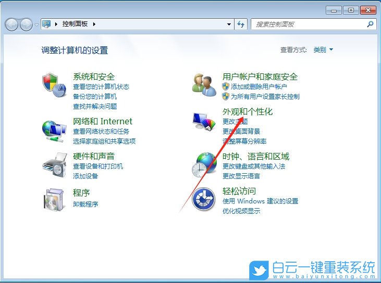Image resolution: width=381 pixels, height=283 pixels.
Task: Click the 更改显示语言 link
Action: 241,176
